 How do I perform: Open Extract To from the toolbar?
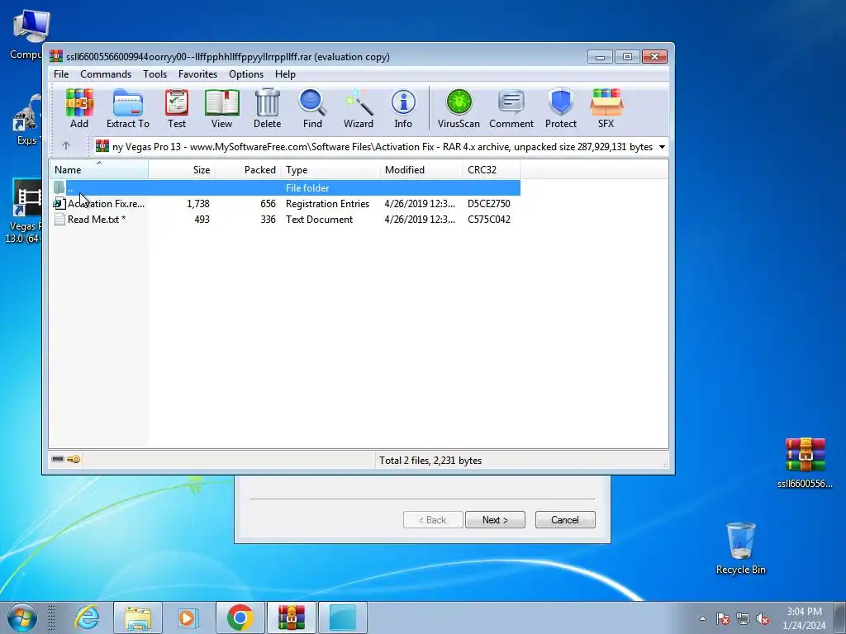point(128,108)
